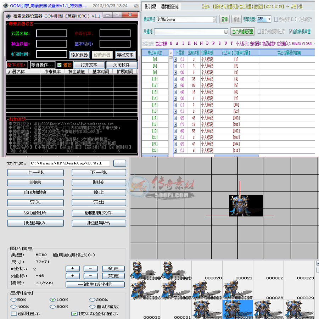This screenshot has height=319, width=319.
Task: Follow the 点击下载 announcement link
Action: (x=296, y=7)
